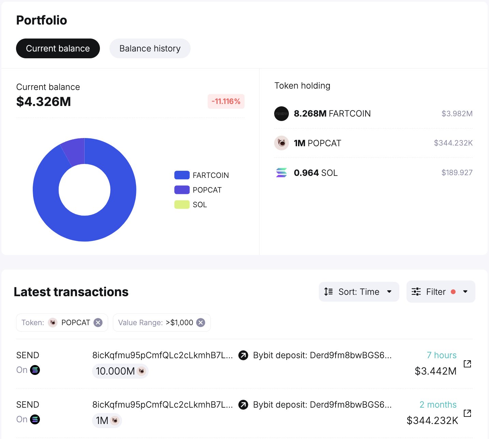The image size is (489, 439).
Task: Remove the POPCAT token filter
Action: pos(98,322)
